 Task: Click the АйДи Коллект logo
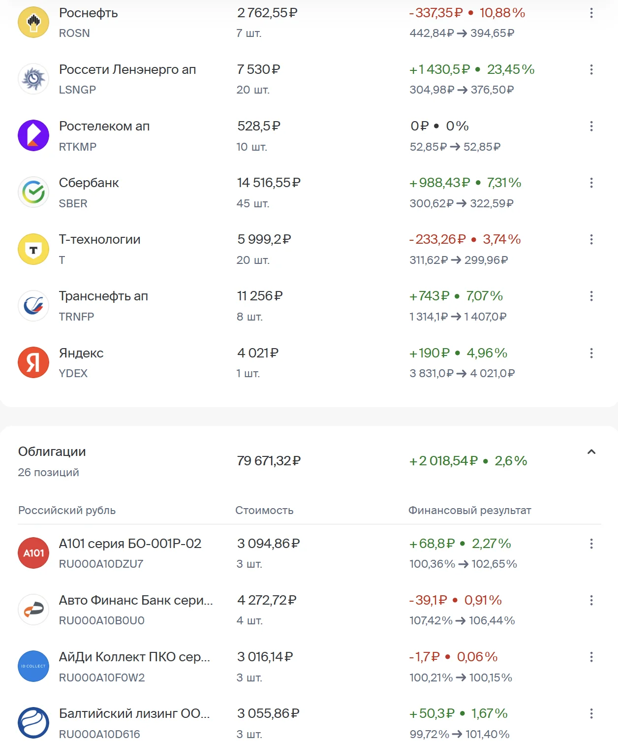tap(33, 666)
